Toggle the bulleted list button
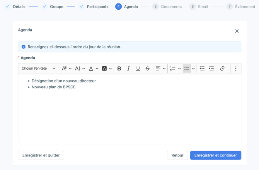 (x=187, y=69)
